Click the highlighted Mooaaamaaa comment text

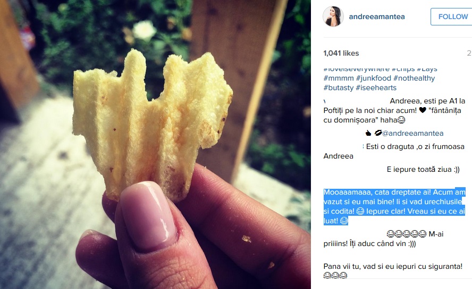(x=394, y=206)
